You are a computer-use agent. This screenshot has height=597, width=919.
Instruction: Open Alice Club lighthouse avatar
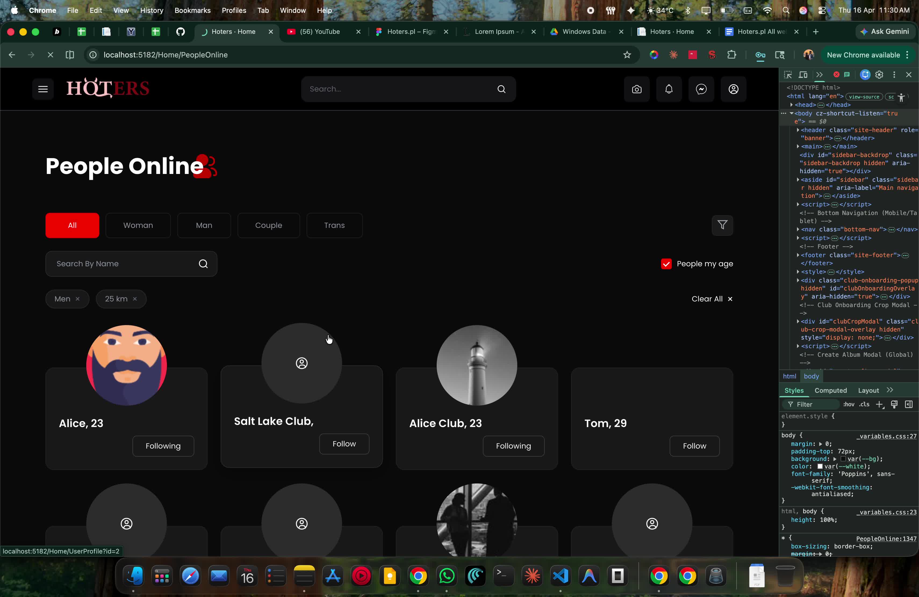pos(477,365)
